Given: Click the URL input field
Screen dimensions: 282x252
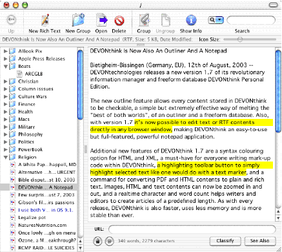Looking at the screenshot, I should (192, 229).
